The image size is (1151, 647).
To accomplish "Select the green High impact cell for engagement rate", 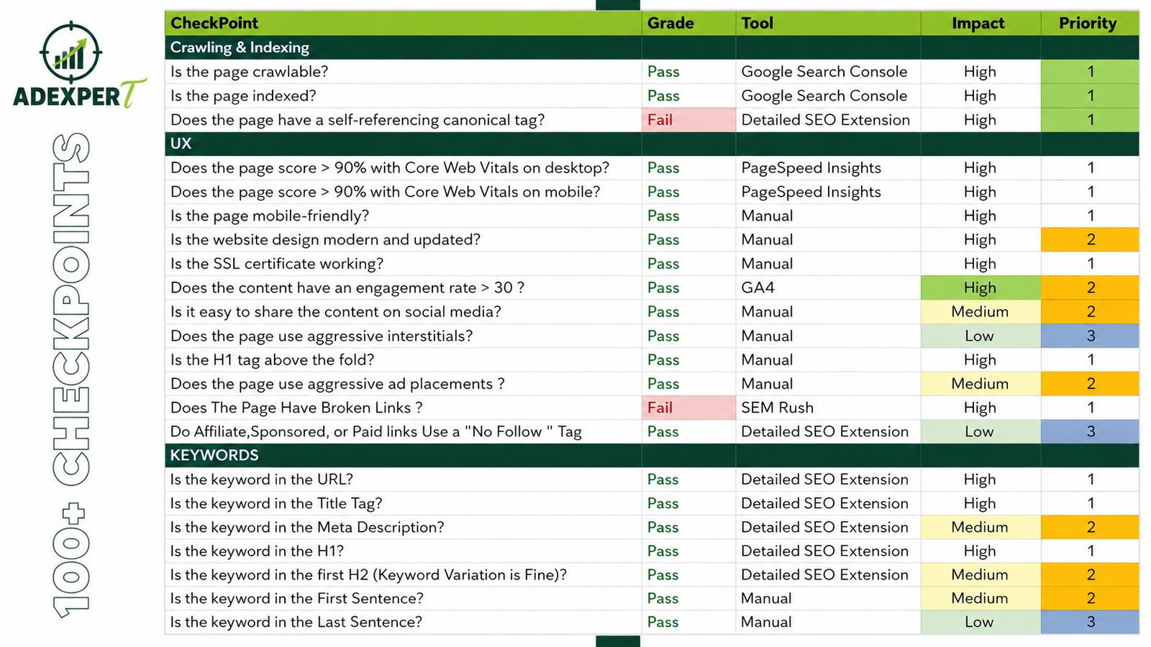I will 981,288.
